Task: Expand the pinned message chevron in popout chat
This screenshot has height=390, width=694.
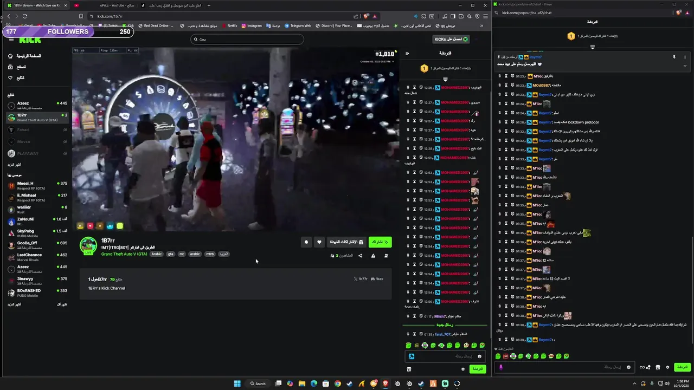Action: 685,65
